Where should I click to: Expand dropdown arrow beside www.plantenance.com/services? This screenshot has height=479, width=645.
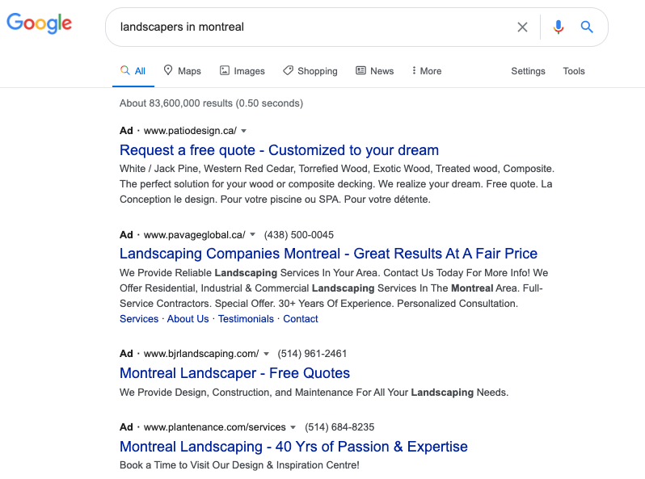point(293,427)
